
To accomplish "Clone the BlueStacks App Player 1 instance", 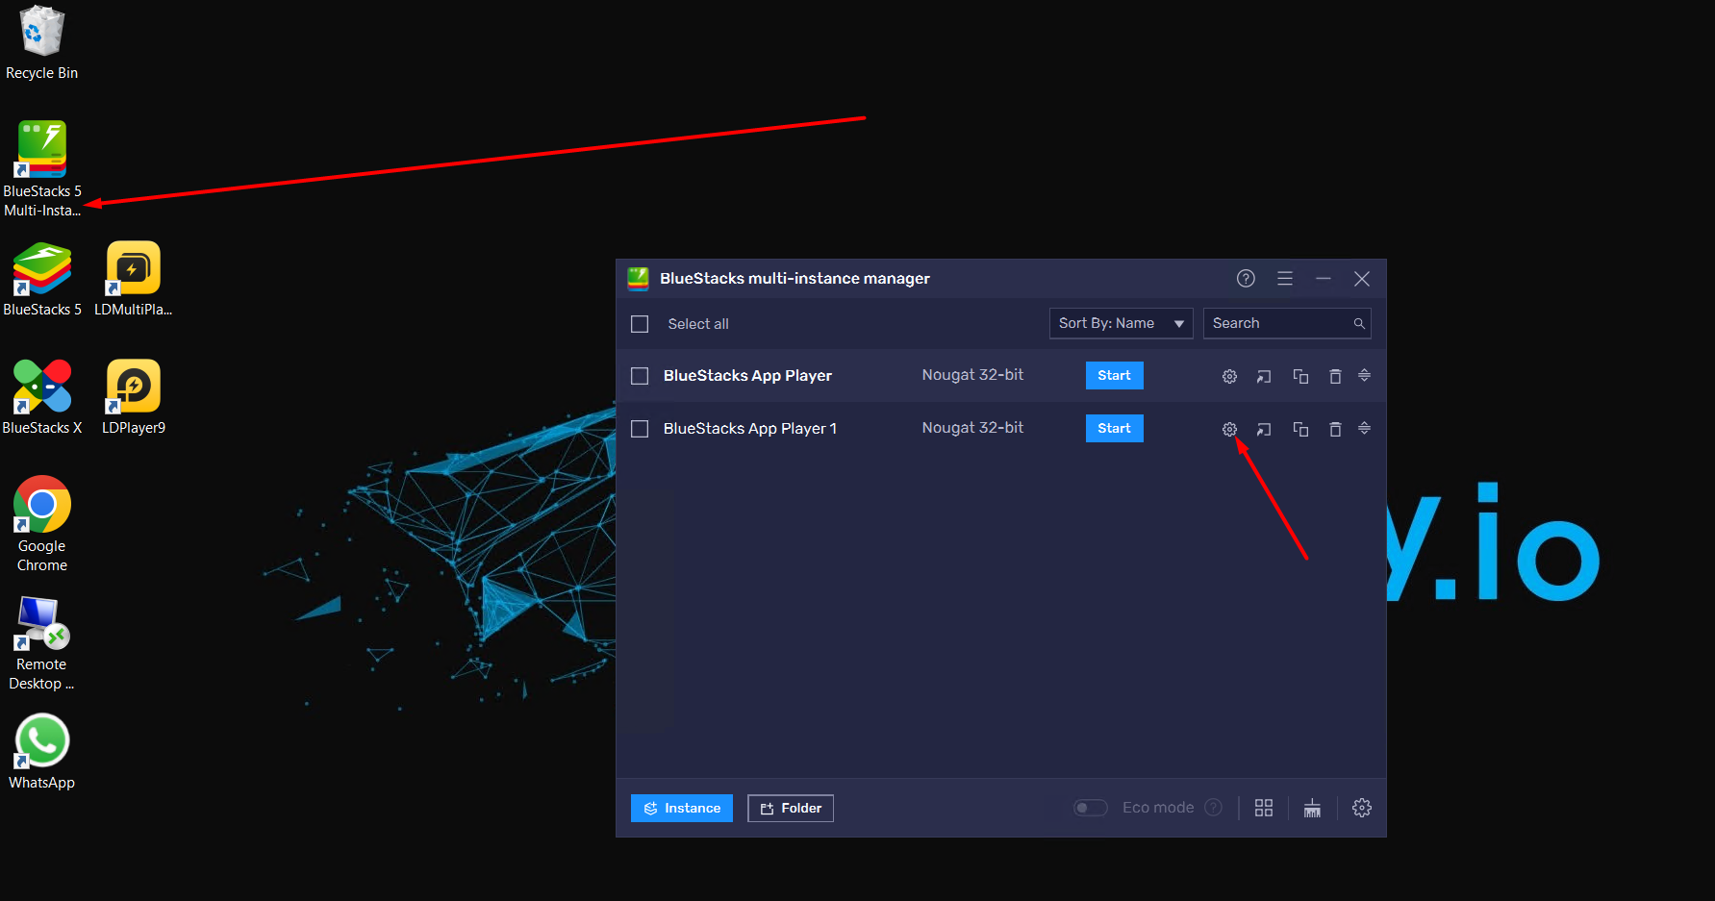I will point(1300,429).
